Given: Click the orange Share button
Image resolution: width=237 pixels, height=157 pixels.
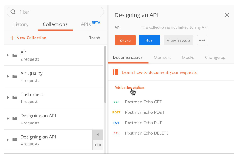Looking at the screenshot, I should (x=125, y=40).
